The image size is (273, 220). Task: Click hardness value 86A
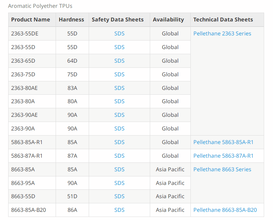click(72, 210)
